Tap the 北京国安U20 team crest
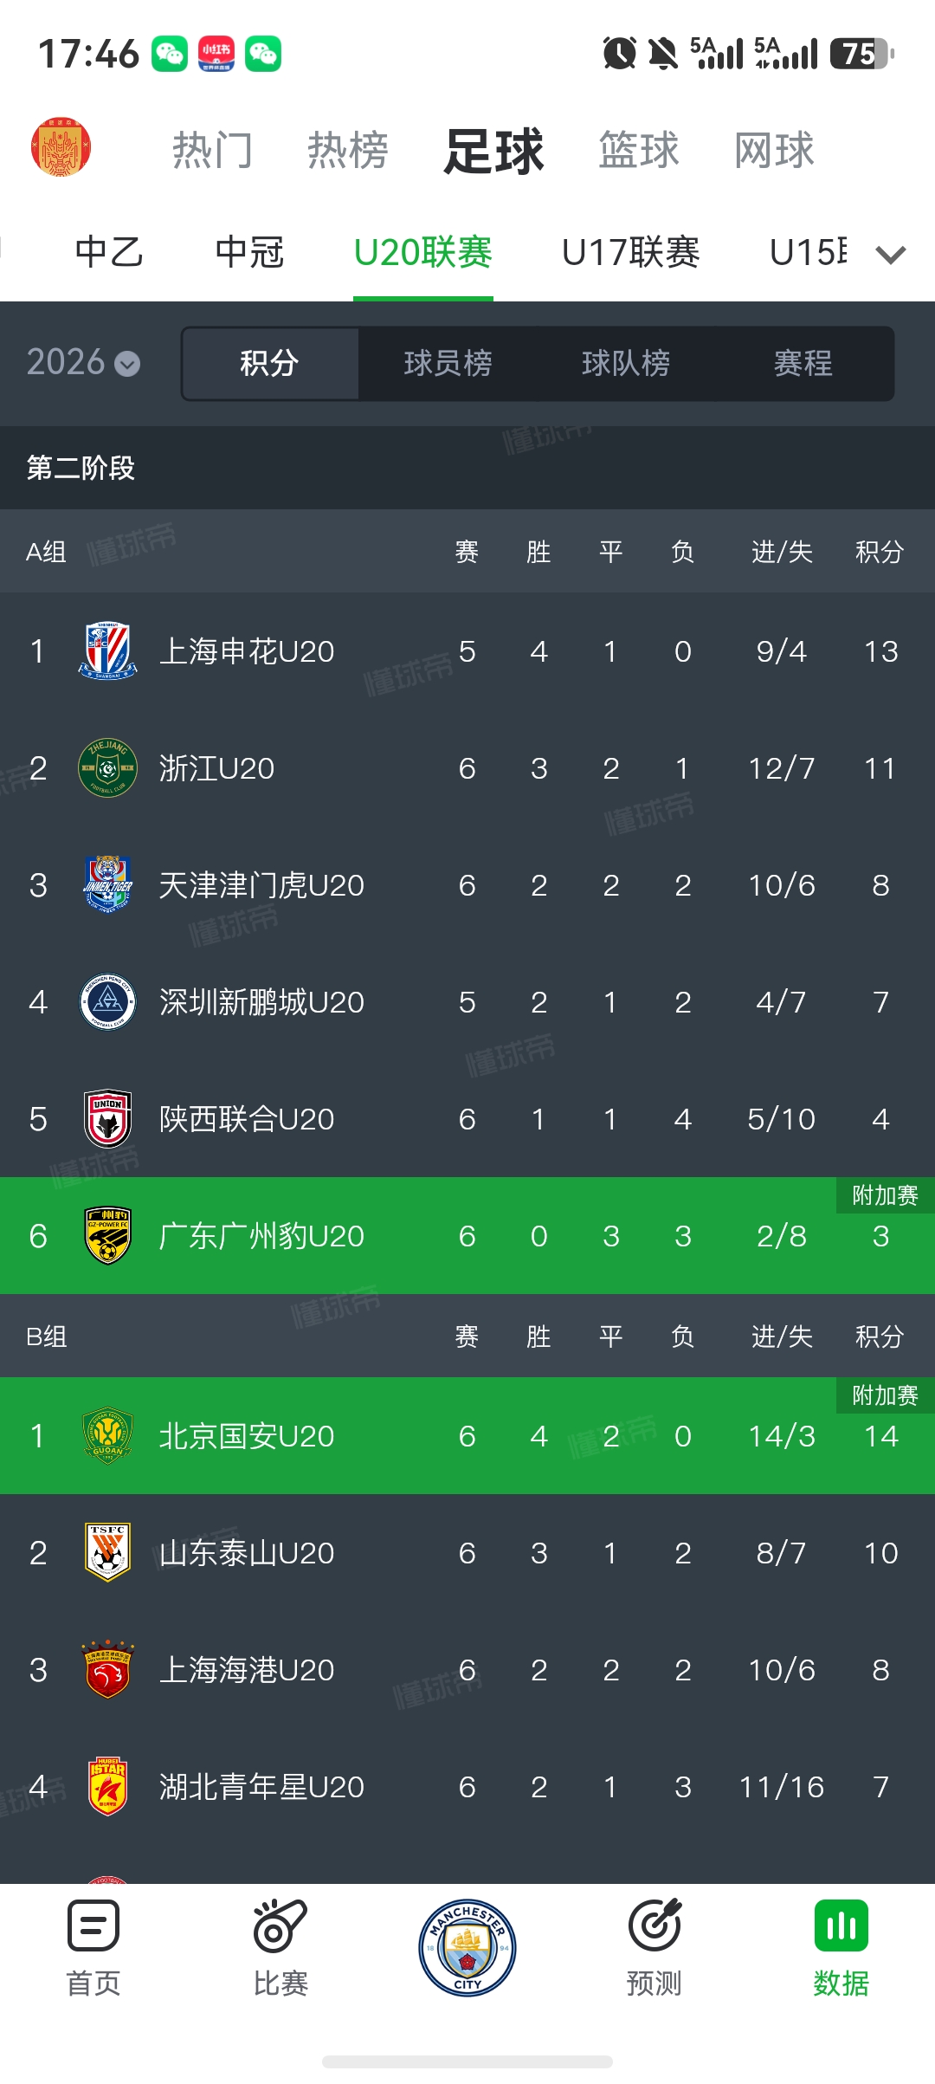The image size is (935, 2084). coord(107,1435)
